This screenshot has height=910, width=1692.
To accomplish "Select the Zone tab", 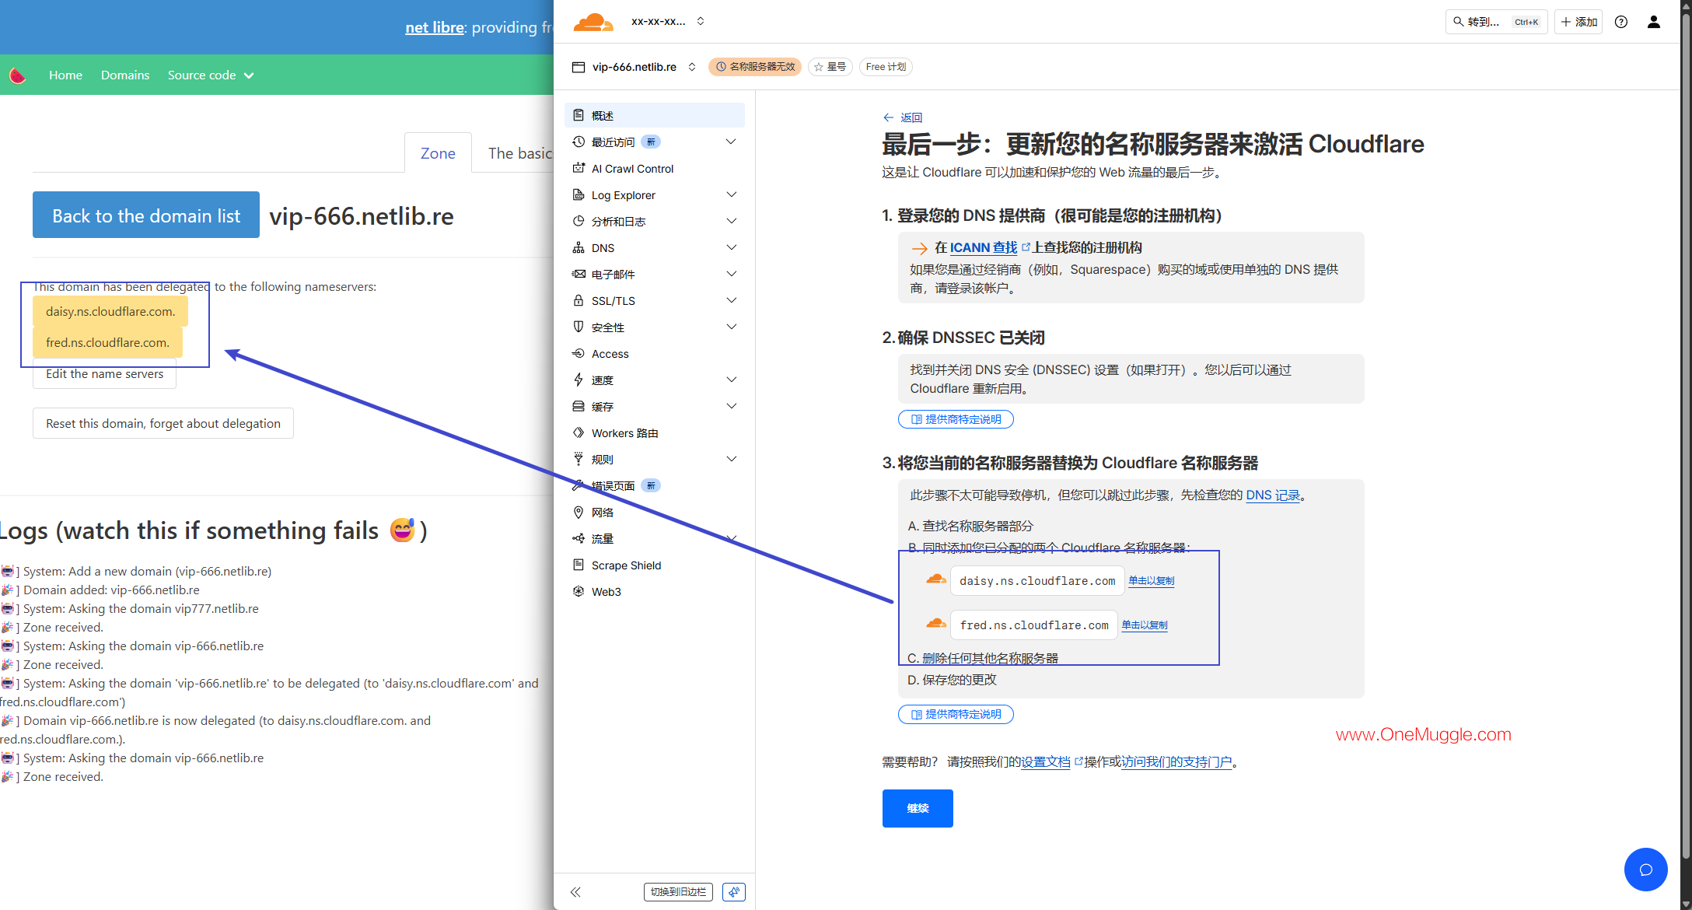I will [x=438, y=153].
